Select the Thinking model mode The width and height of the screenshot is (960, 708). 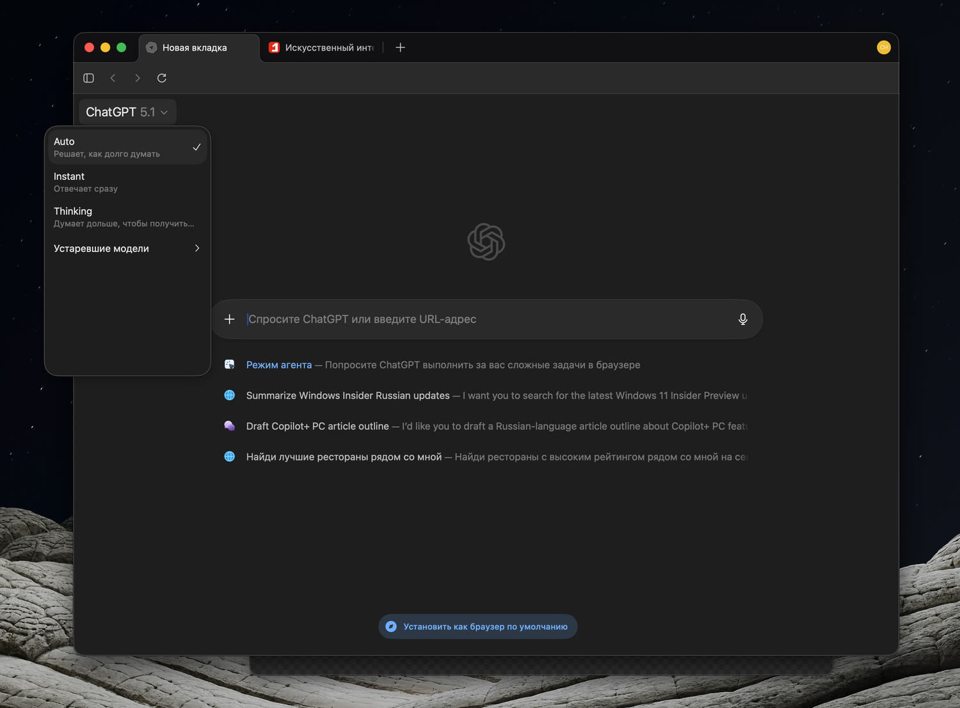(127, 217)
